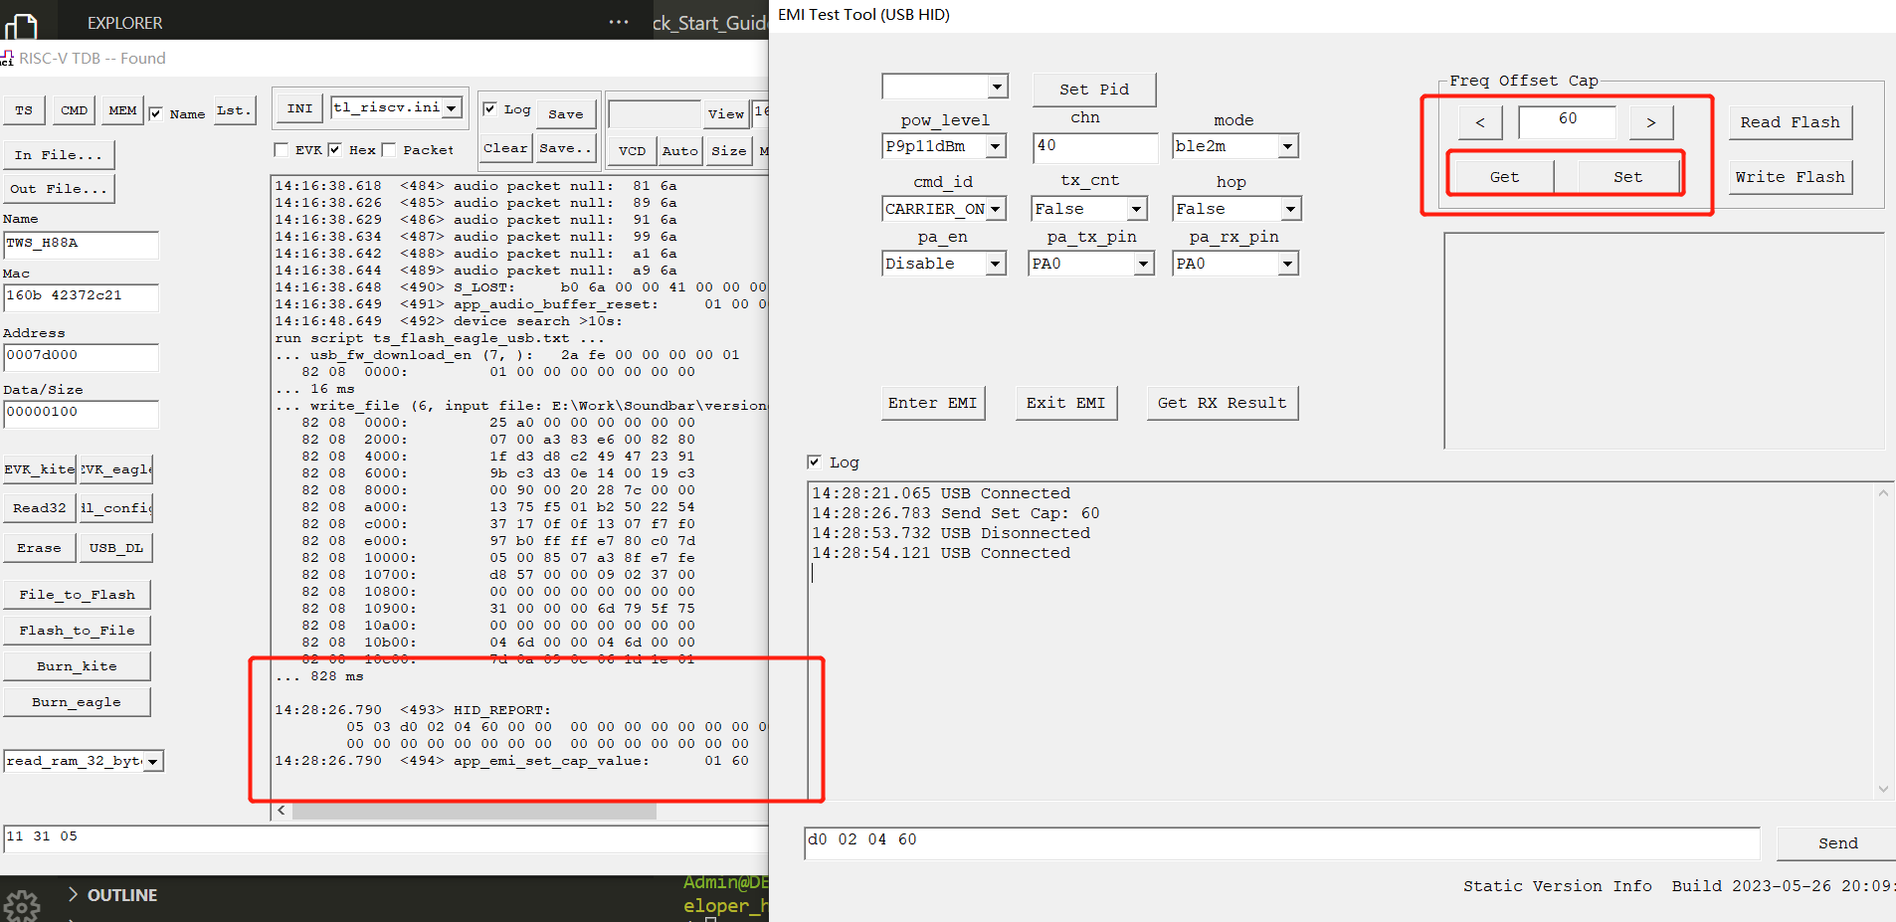The width and height of the screenshot is (1896, 922).
Task: Click the Enter EMI button
Action: [x=932, y=403]
